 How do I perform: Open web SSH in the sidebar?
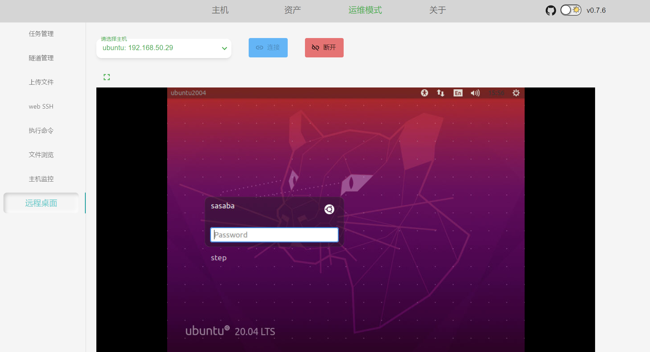coord(41,106)
